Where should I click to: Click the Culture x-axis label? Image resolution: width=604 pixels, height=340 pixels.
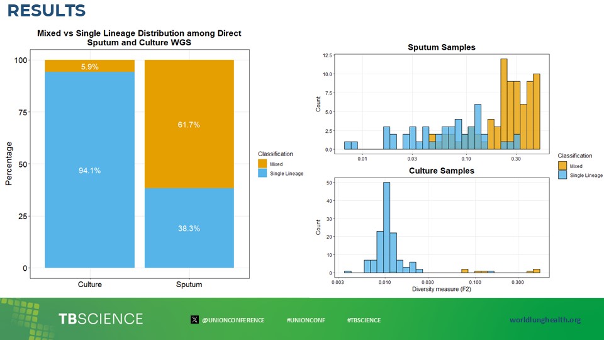[90, 285]
